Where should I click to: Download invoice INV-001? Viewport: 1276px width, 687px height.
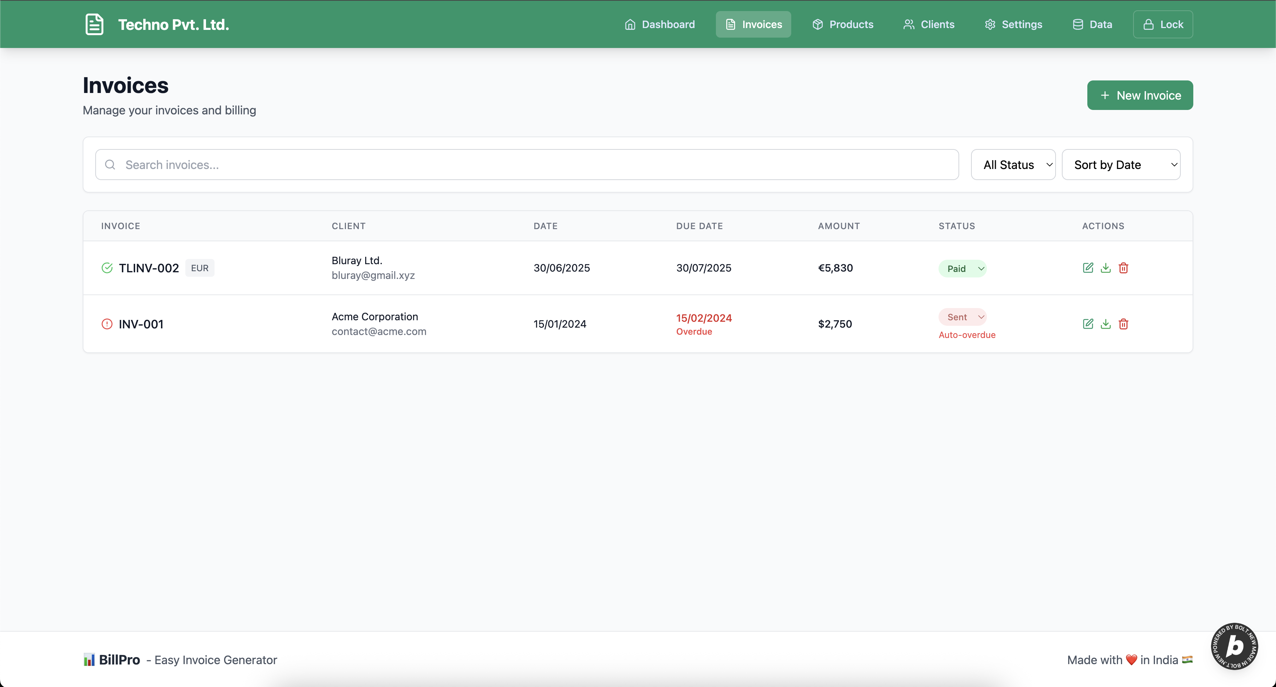tap(1105, 324)
